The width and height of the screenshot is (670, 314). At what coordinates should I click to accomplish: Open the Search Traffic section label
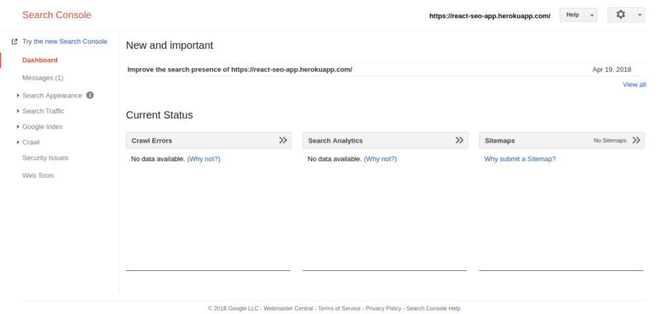[x=43, y=111]
